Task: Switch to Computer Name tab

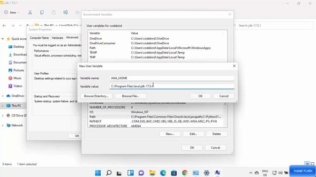Action: click(39, 38)
